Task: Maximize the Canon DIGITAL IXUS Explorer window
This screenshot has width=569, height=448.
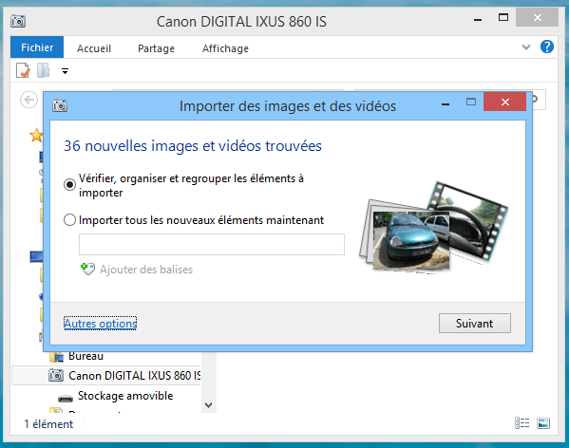Action: pyautogui.click(x=503, y=17)
